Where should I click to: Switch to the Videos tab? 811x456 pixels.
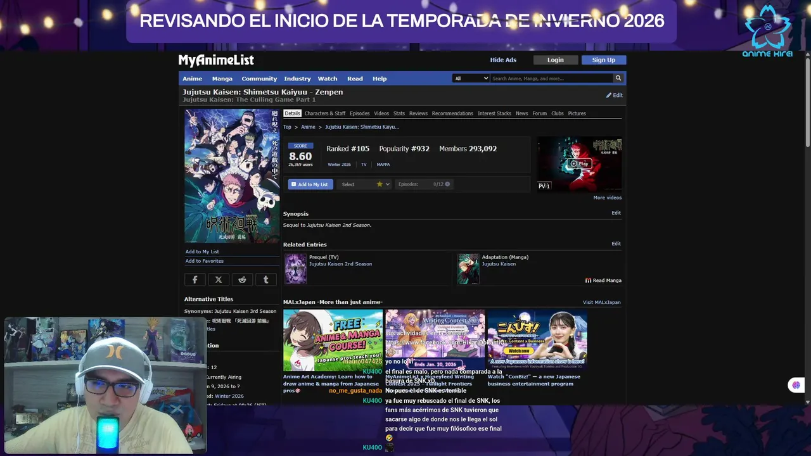(x=381, y=113)
